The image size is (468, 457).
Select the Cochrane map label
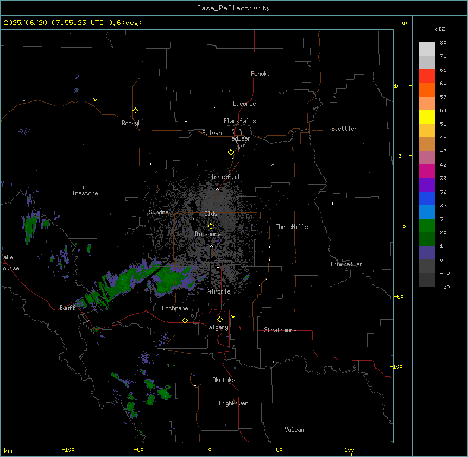[175, 308]
